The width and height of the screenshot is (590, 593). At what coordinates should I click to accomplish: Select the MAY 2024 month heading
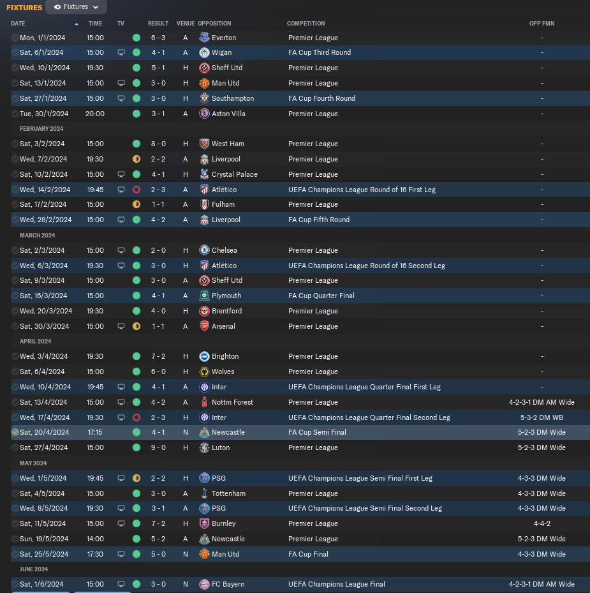pos(33,463)
